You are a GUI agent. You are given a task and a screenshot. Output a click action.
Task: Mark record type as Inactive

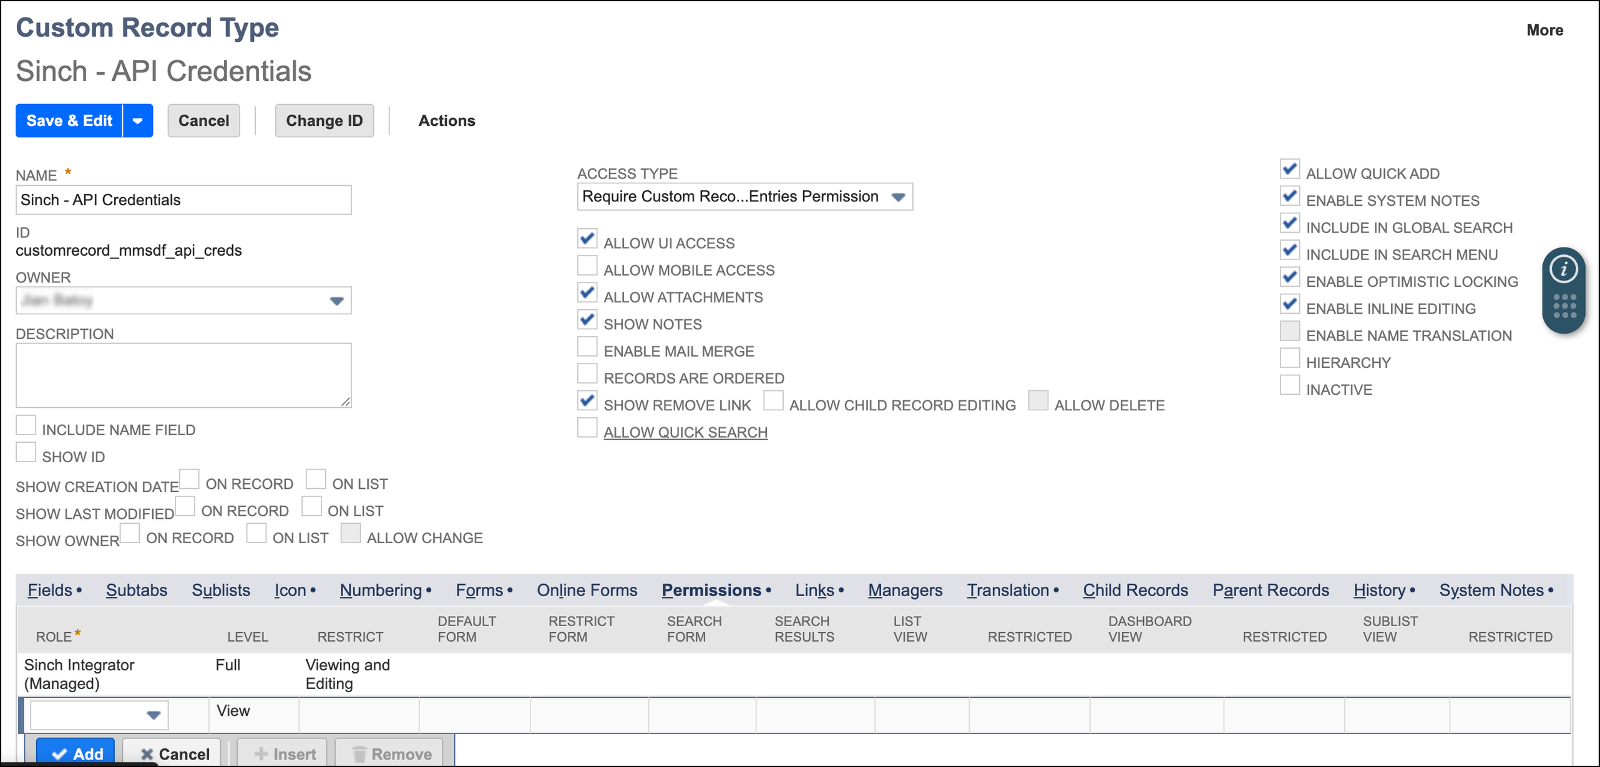tap(1290, 385)
